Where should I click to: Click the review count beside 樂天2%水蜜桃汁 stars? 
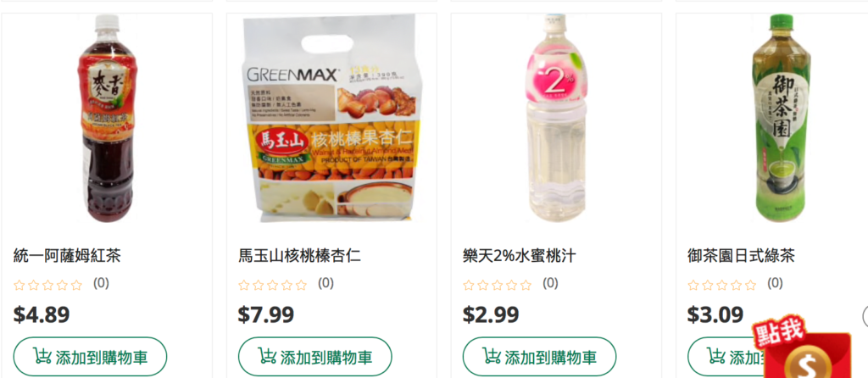coord(550,283)
